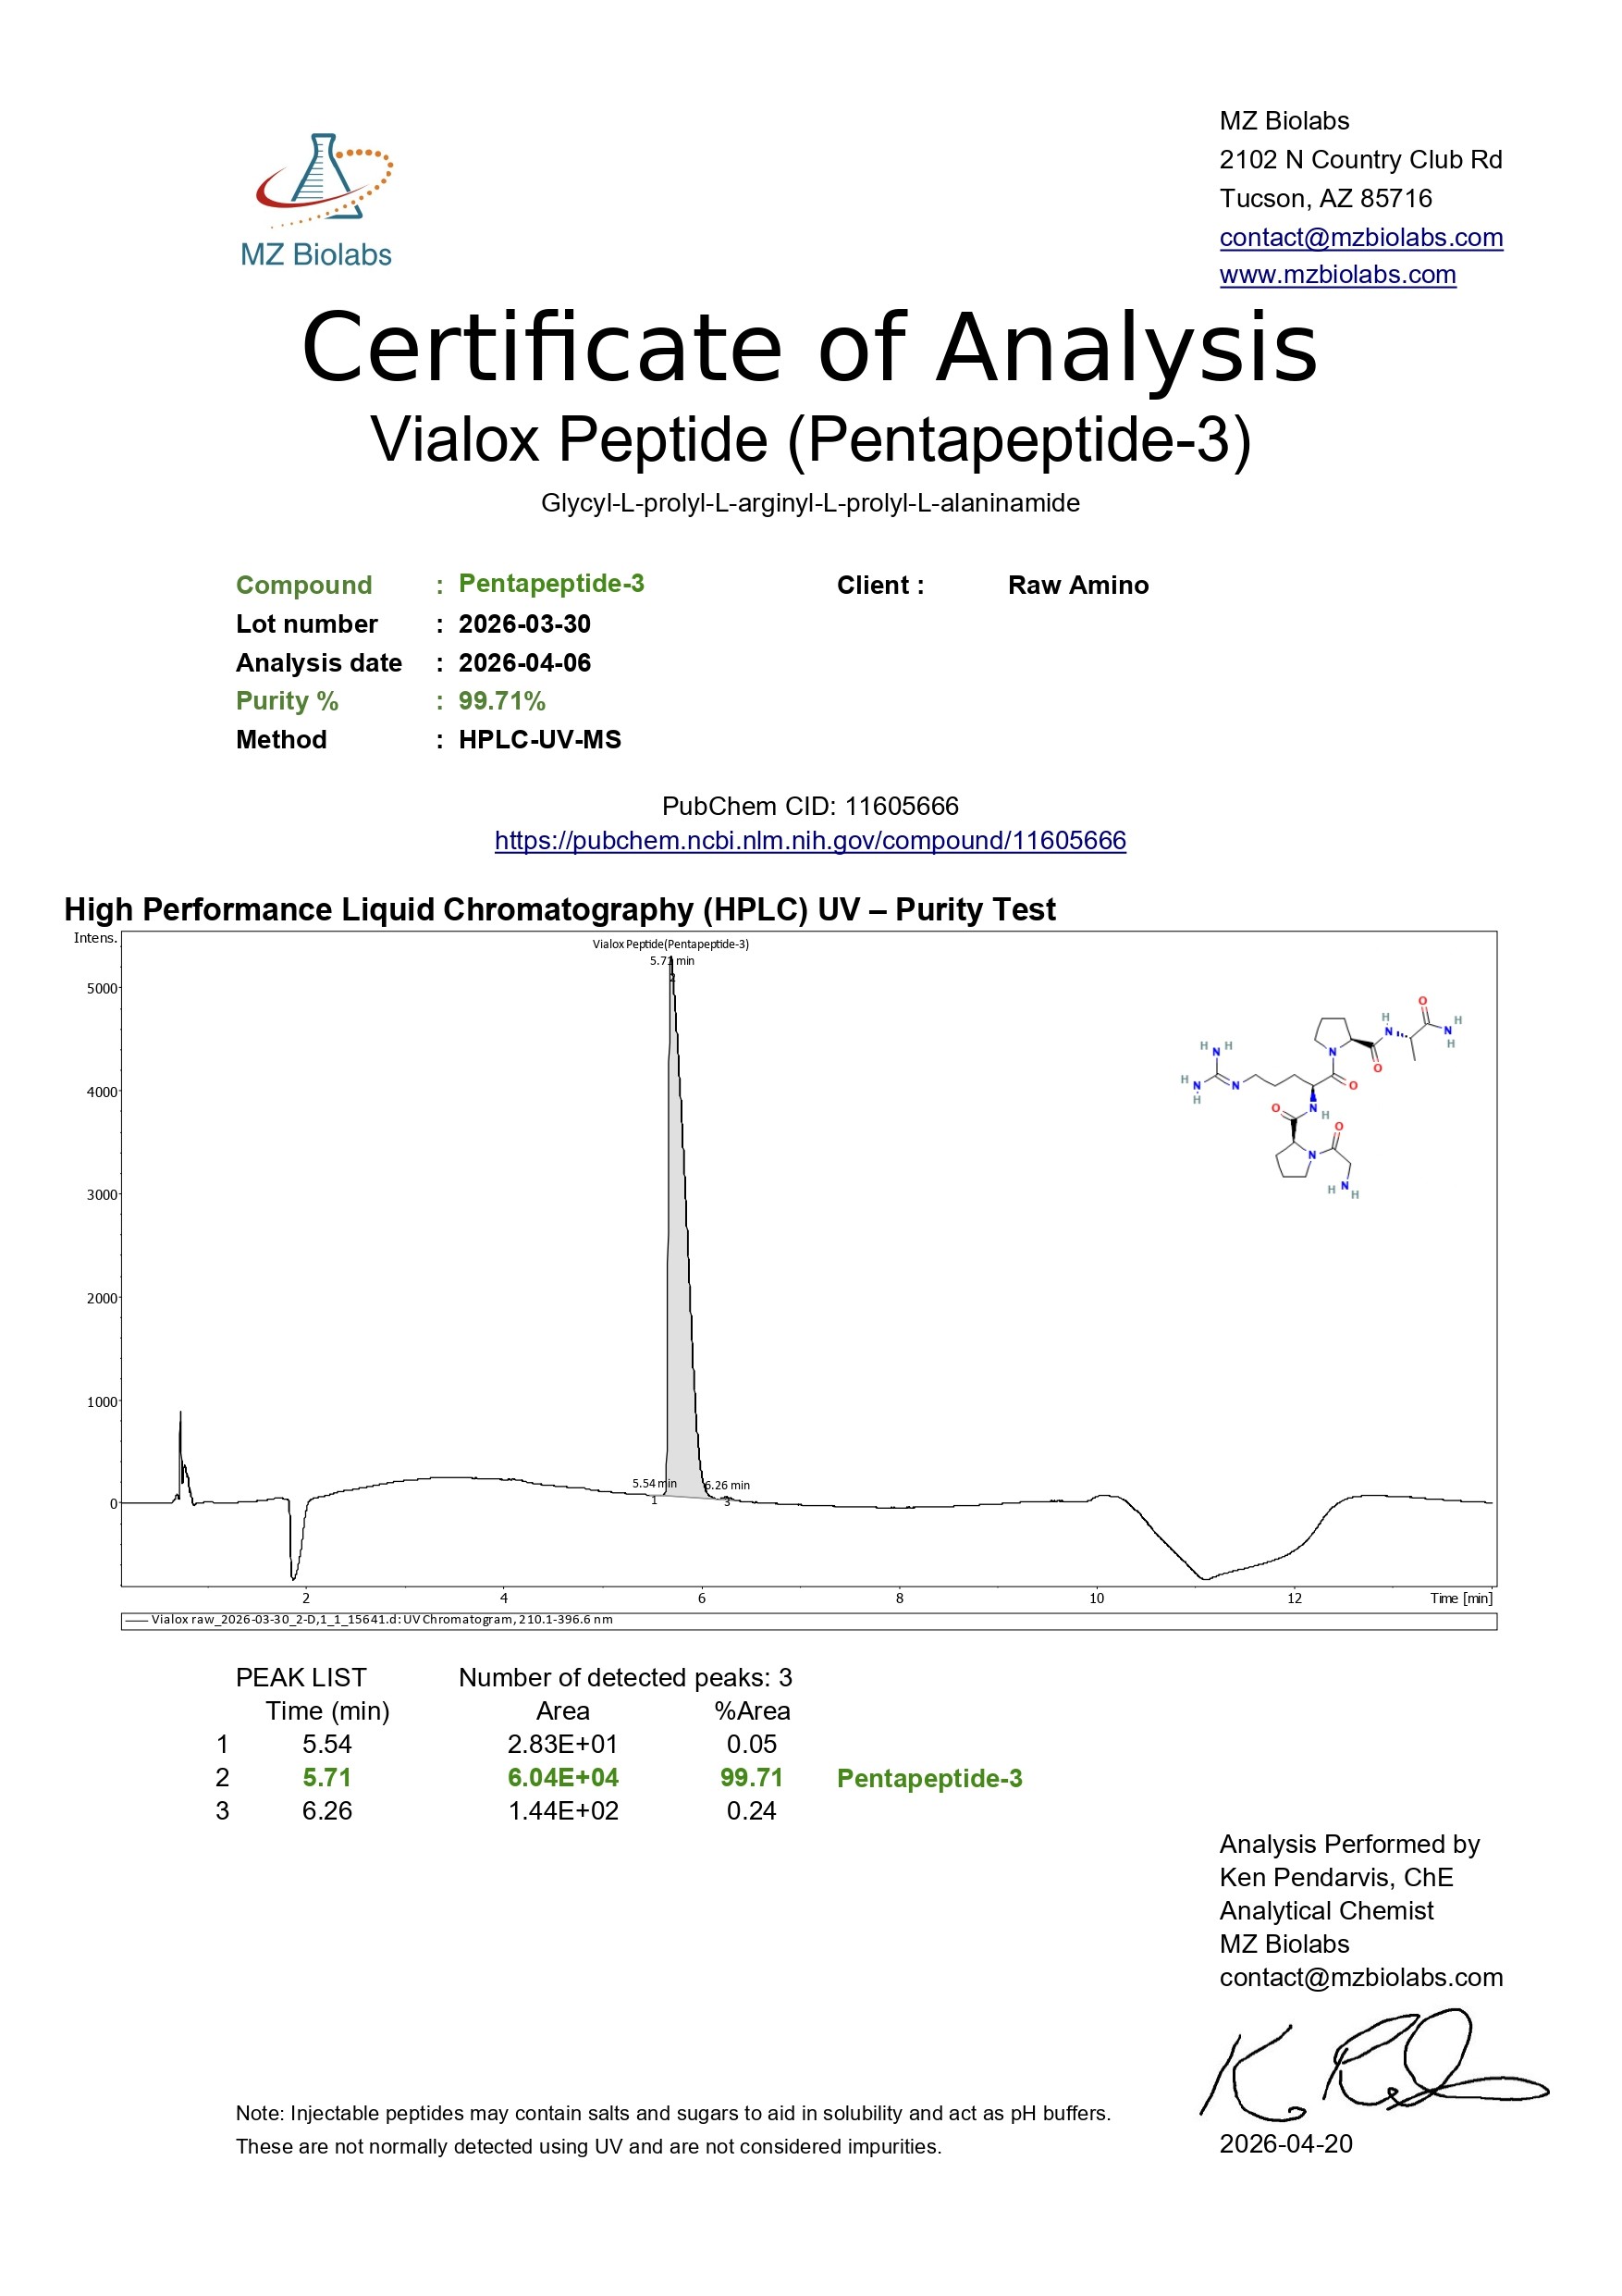Click peak 2 area 6.04E+04
Screen dimensions: 1622x2296
tap(562, 1777)
